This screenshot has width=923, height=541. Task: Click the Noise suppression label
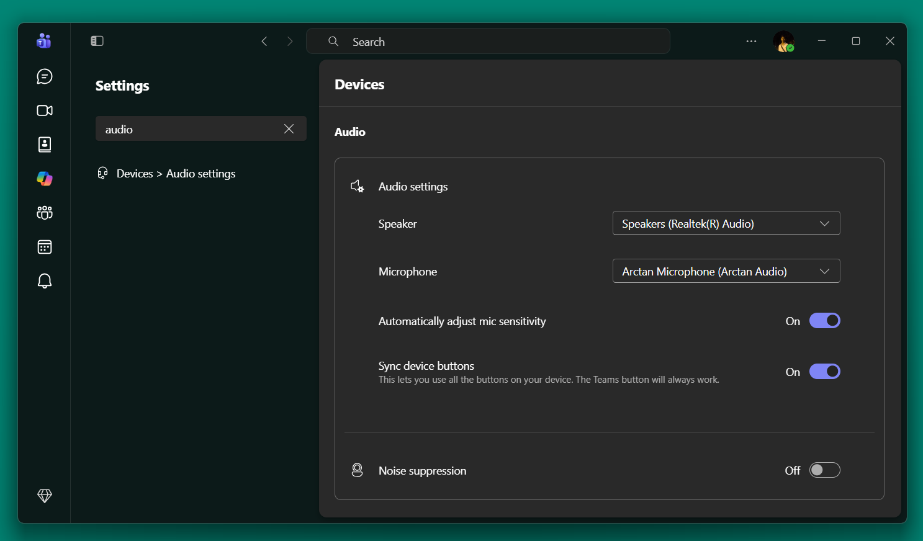coord(423,471)
